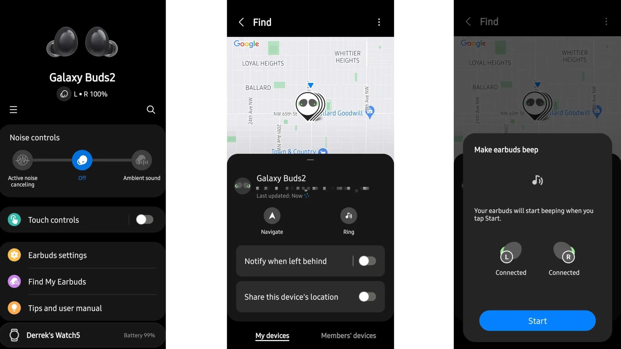The height and width of the screenshot is (349, 621).
Task: Tap the Find My Earbuds icon
Action: (14, 282)
